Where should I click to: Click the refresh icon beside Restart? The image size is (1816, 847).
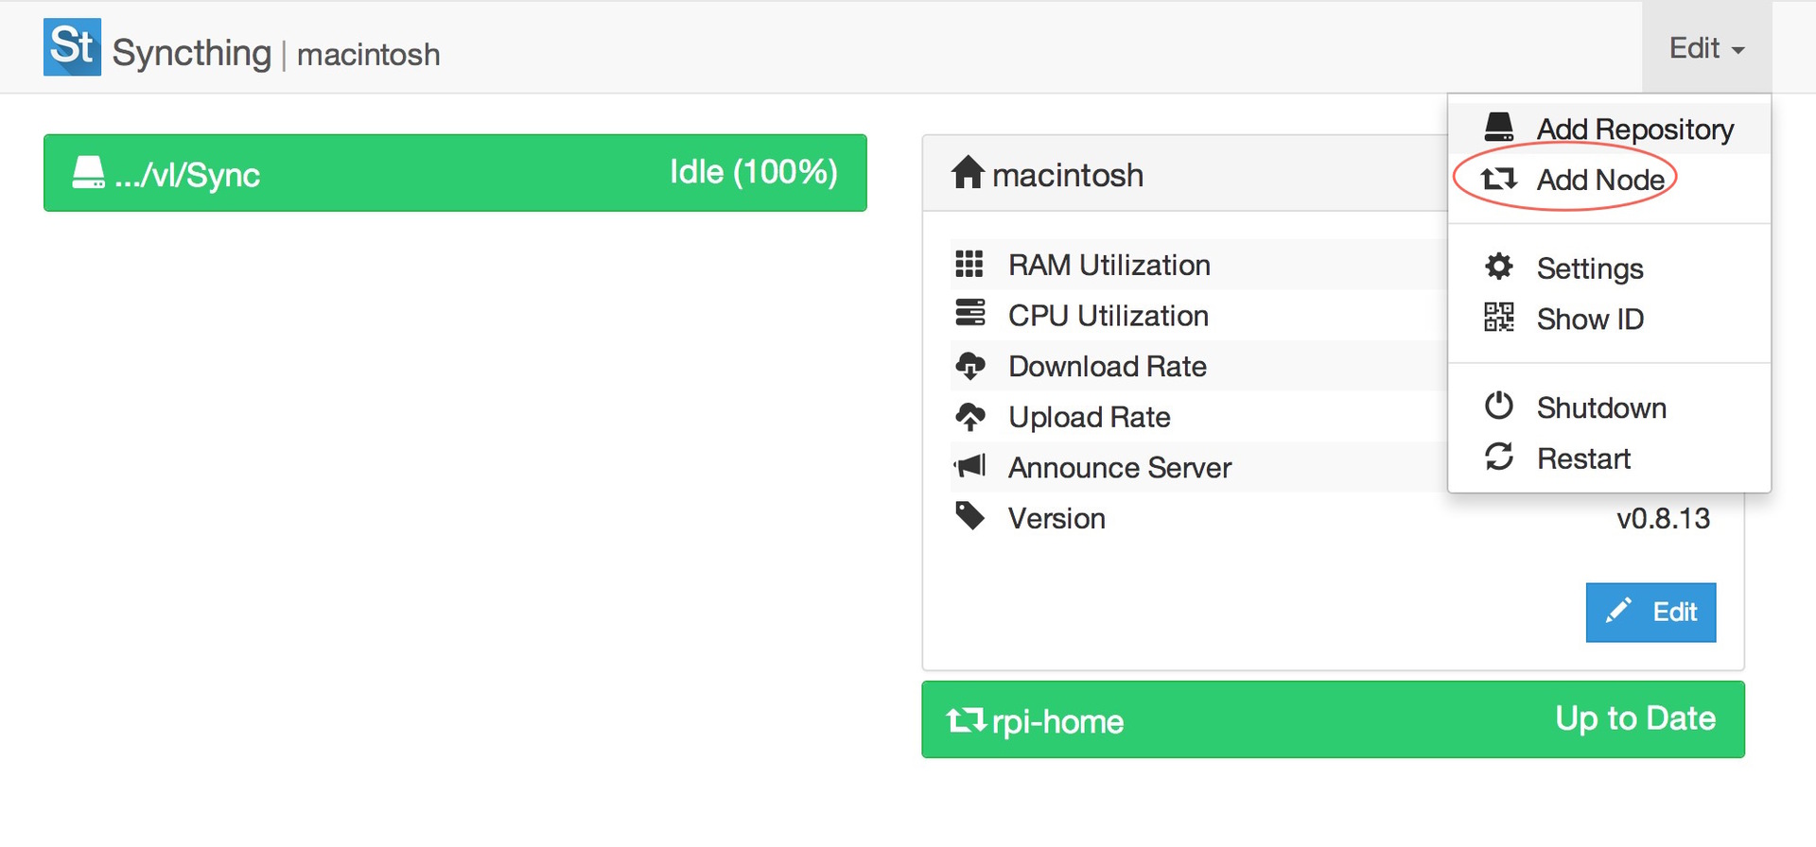click(1499, 457)
